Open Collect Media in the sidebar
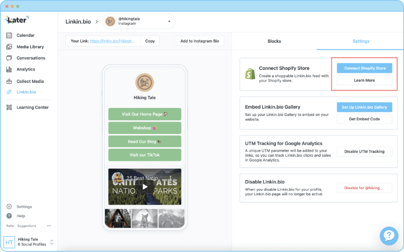The image size is (404, 252). pyautogui.click(x=30, y=81)
